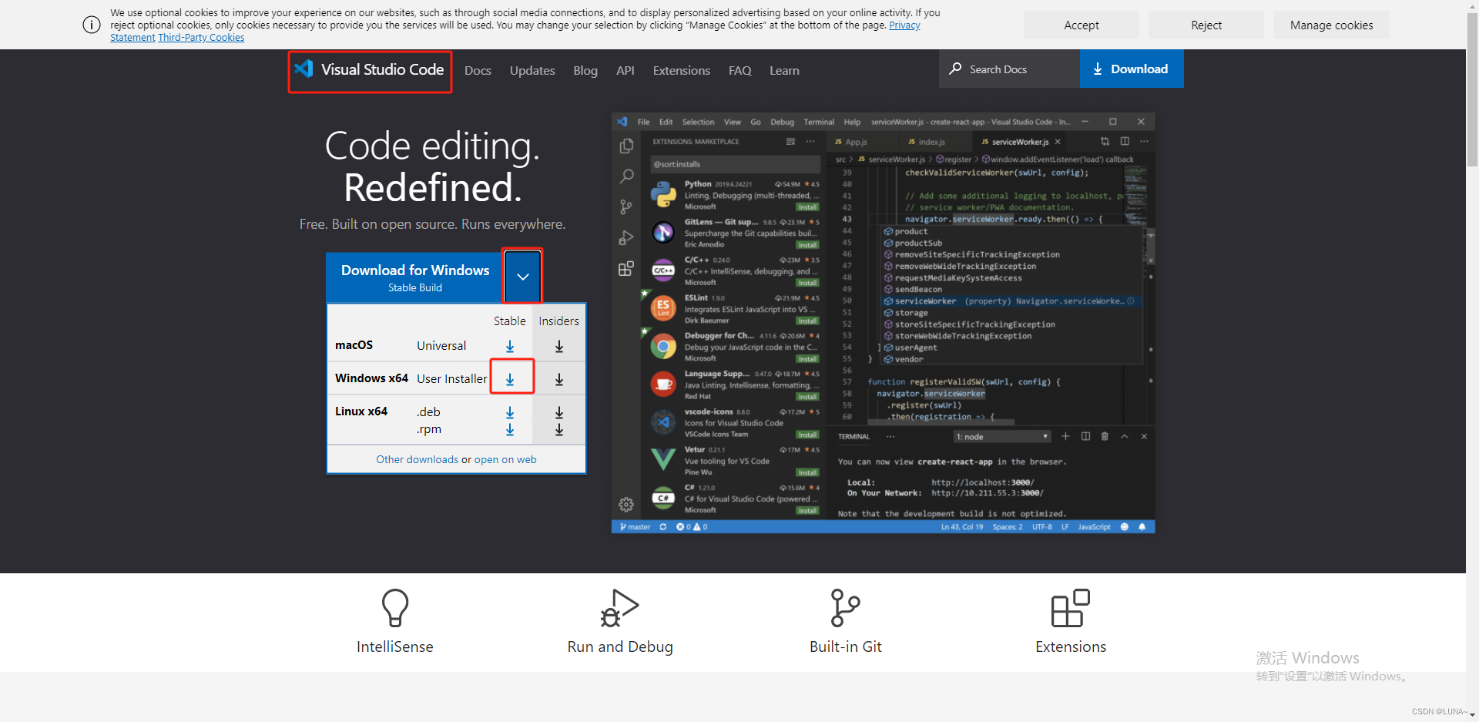The height and width of the screenshot is (722, 1479).
Task: Click the search magnifier icon in Search Docs
Action: (956, 69)
